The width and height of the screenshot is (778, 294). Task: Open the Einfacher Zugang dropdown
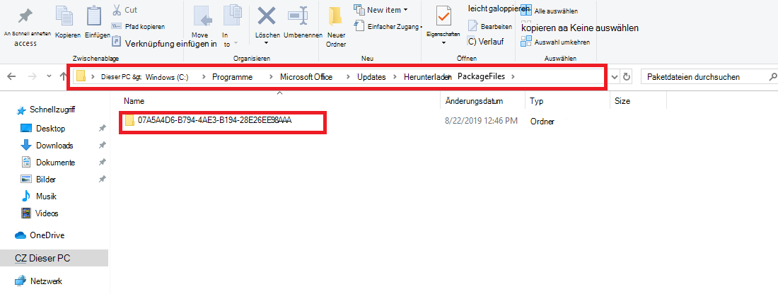pyautogui.click(x=388, y=25)
